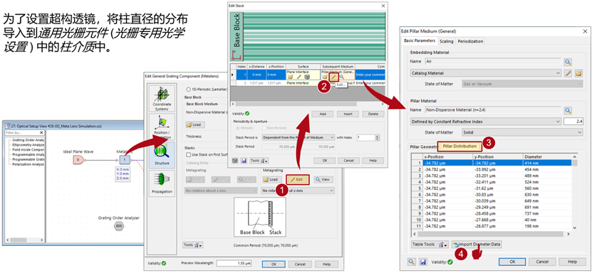The image size is (592, 273).
Task: Click the save disk icon in Edit Pillar Medium
Action: (423, 262)
